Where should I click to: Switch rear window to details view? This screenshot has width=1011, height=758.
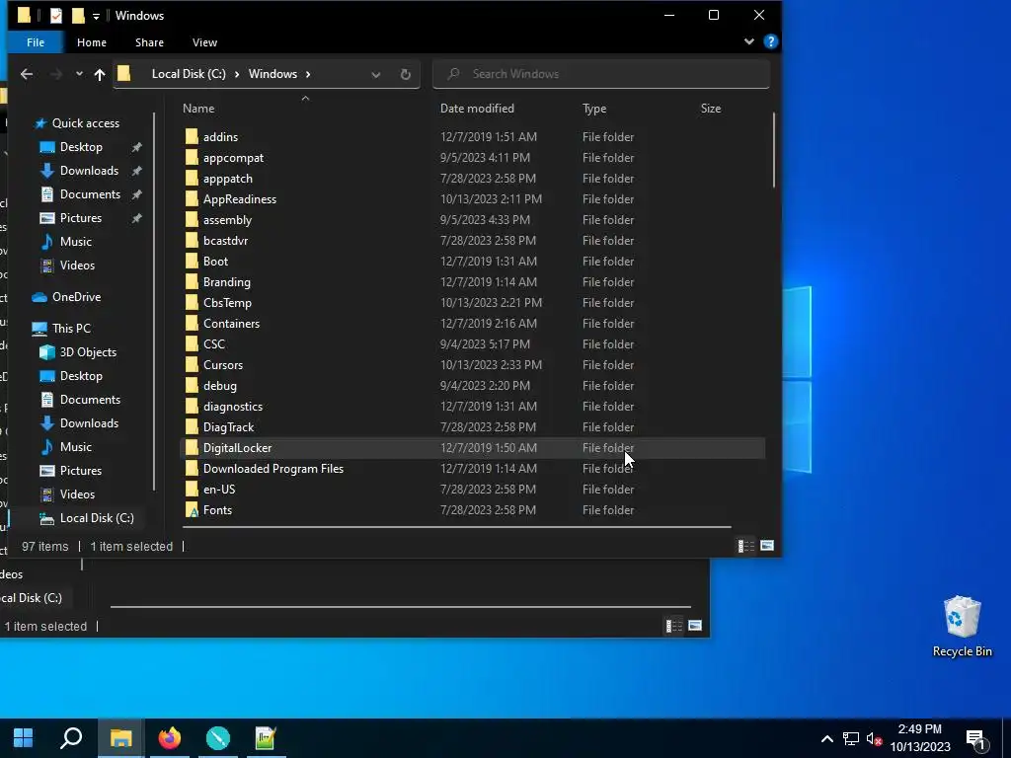(673, 626)
